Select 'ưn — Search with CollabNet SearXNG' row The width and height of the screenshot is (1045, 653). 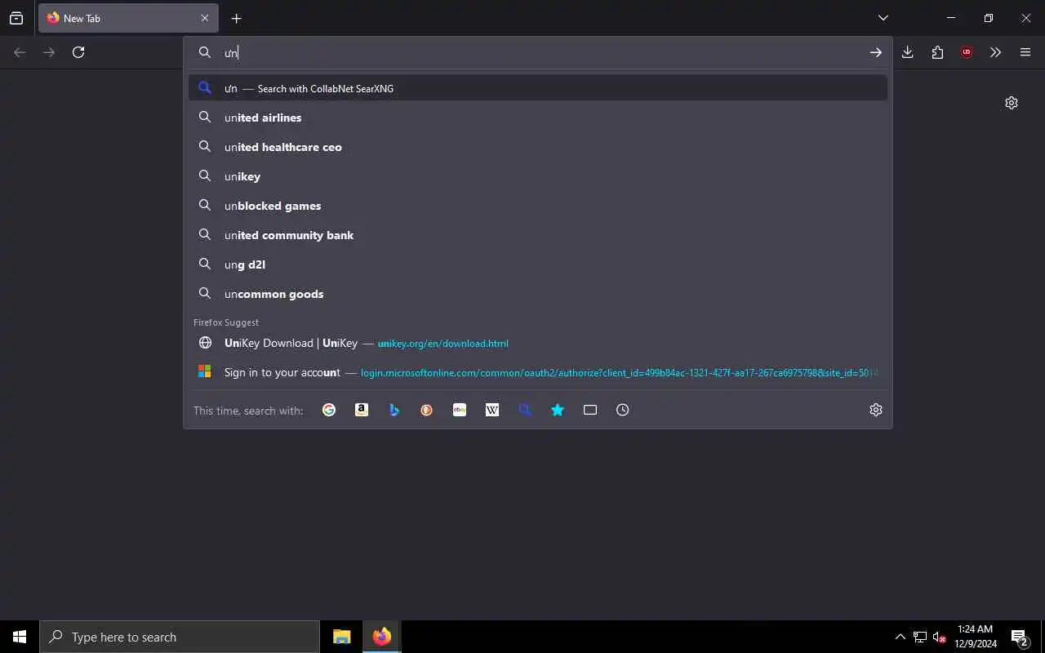[x=538, y=88]
